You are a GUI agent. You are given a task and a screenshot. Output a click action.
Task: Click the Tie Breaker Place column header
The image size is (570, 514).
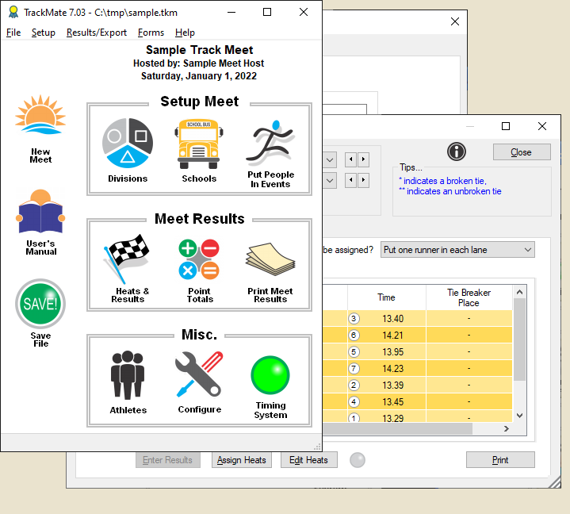point(469,297)
